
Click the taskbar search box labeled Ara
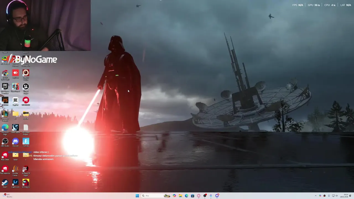(x=156, y=196)
